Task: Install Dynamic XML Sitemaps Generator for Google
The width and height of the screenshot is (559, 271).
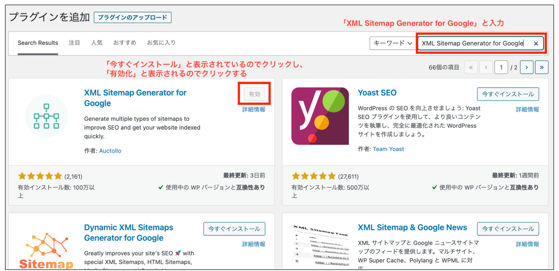Action: (x=234, y=229)
